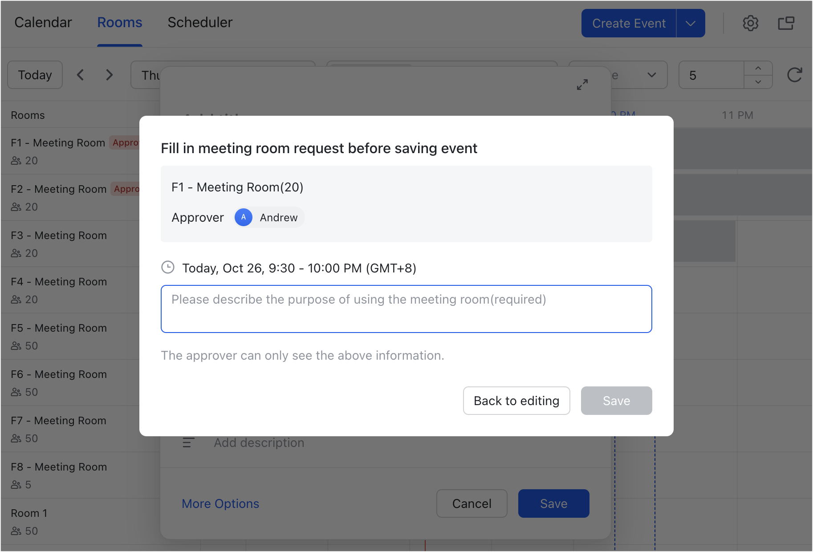
Task: Open the calendar settings gear icon
Action: click(750, 23)
